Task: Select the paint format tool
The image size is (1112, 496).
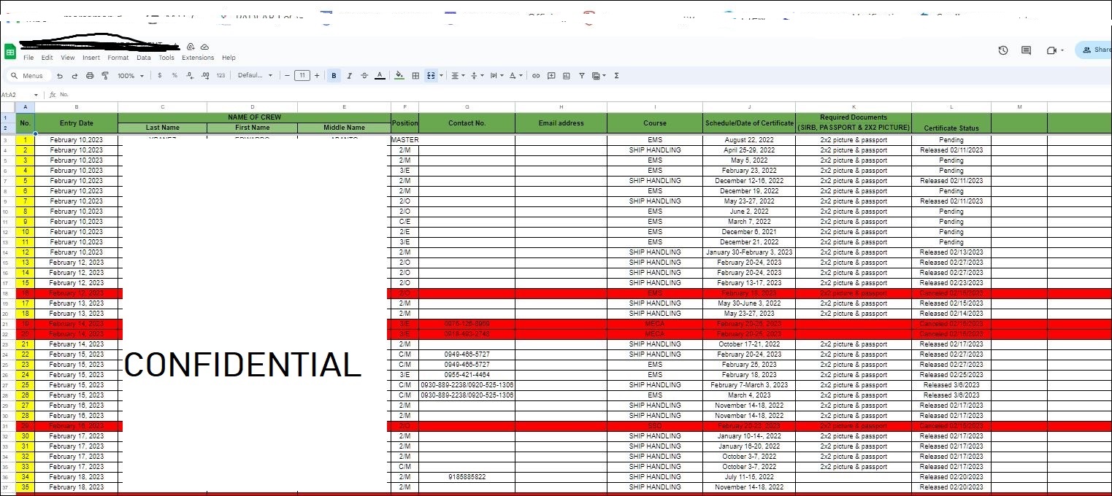Action: coord(105,75)
